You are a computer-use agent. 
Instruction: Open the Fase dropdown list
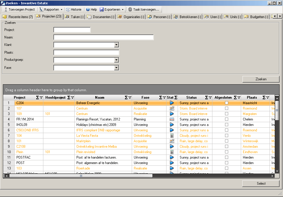tap(117, 68)
